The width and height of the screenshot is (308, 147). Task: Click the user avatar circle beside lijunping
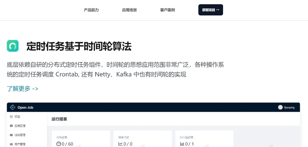pos(280,107)
